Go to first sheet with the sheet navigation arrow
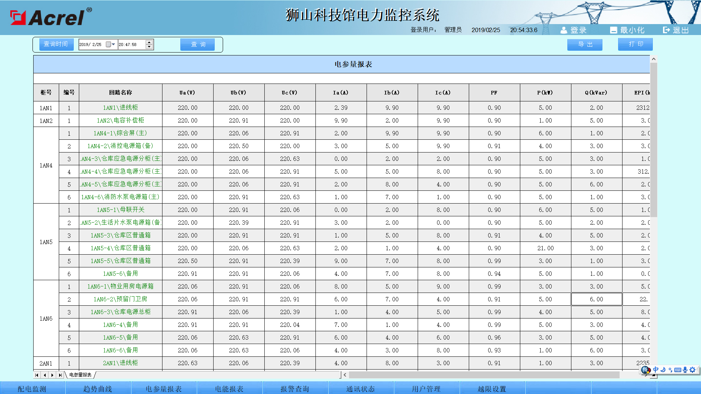The image size is (701, 394). (37, 375)
